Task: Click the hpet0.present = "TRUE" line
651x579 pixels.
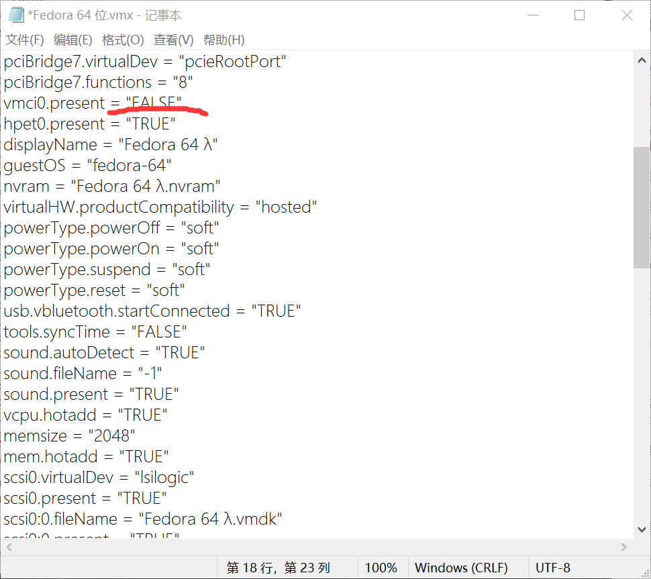Action: click(x=89, y=123)
